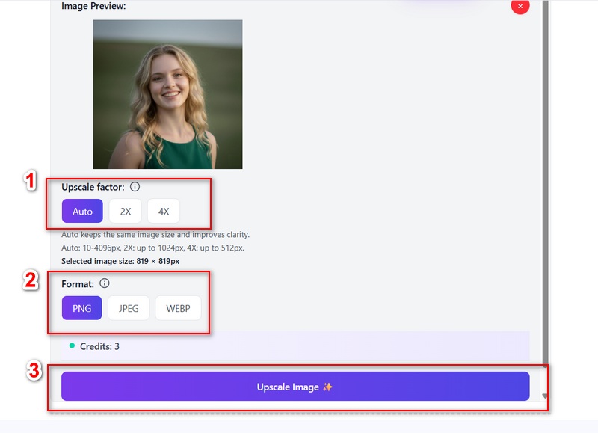The height and width of the screenshot is (433, 598).
Task: Click the Upscale factor info icon
Action: tap(135, 187)
